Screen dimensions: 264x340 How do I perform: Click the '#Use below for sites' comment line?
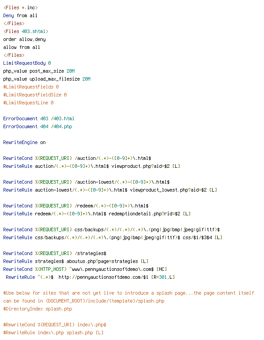point(128,293)
